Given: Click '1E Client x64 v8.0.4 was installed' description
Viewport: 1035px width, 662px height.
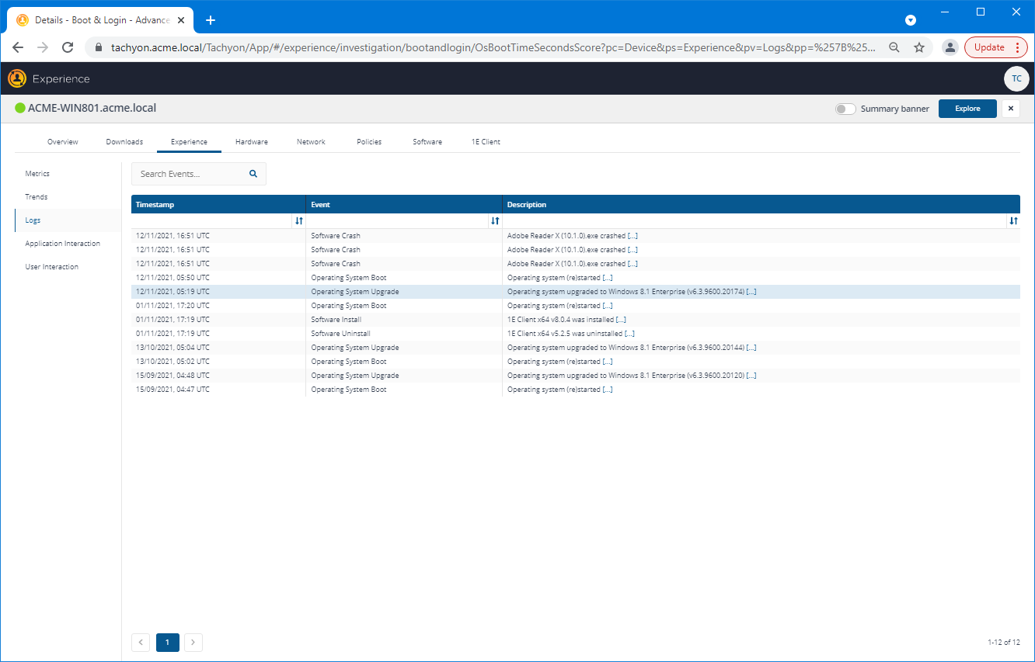Looking at the screenshot, I should click(x=566, y=320).
